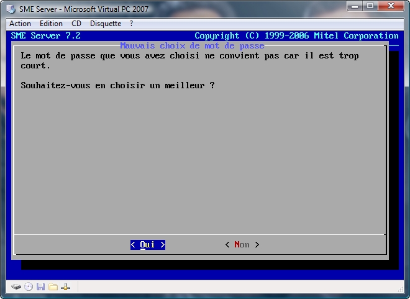Click the CD drive status icon
Viewport: 410px width, 299px height.
pos(29,287)
